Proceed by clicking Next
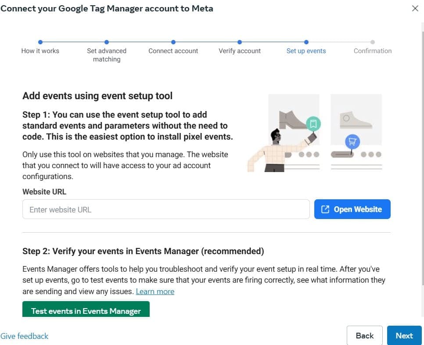Screen dimensions: 424x345 coord(404,335)
